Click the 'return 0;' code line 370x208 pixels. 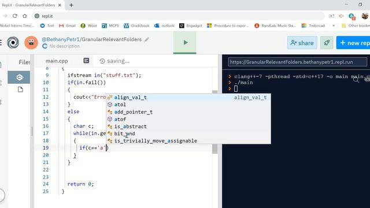coord(80,184)
